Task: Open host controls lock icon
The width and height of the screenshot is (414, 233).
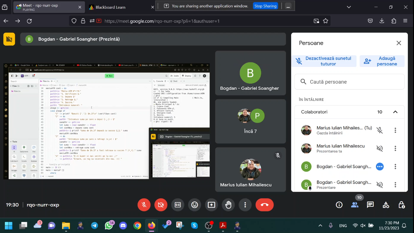Action: (401, 205)
